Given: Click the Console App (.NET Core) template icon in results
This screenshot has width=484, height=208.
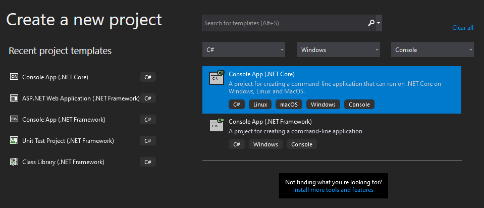Looking at the screenshot, I should (x=217, y=77).
